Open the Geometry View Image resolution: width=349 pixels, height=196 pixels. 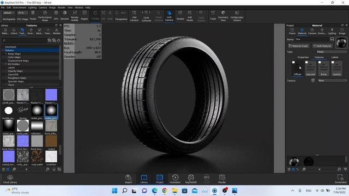coord(223,16)
